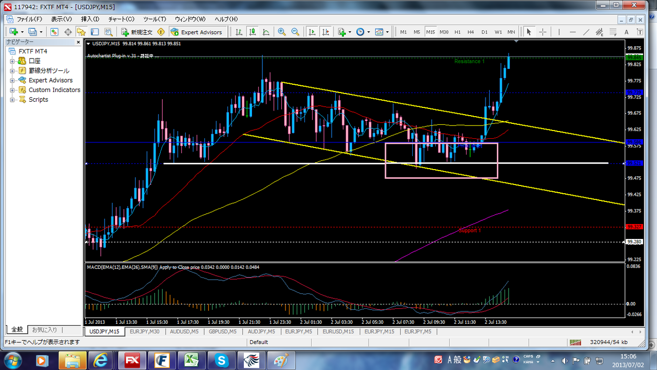Select the MN timeframe button
This screenshot has height=370, width=657.
tap(511, 32)
